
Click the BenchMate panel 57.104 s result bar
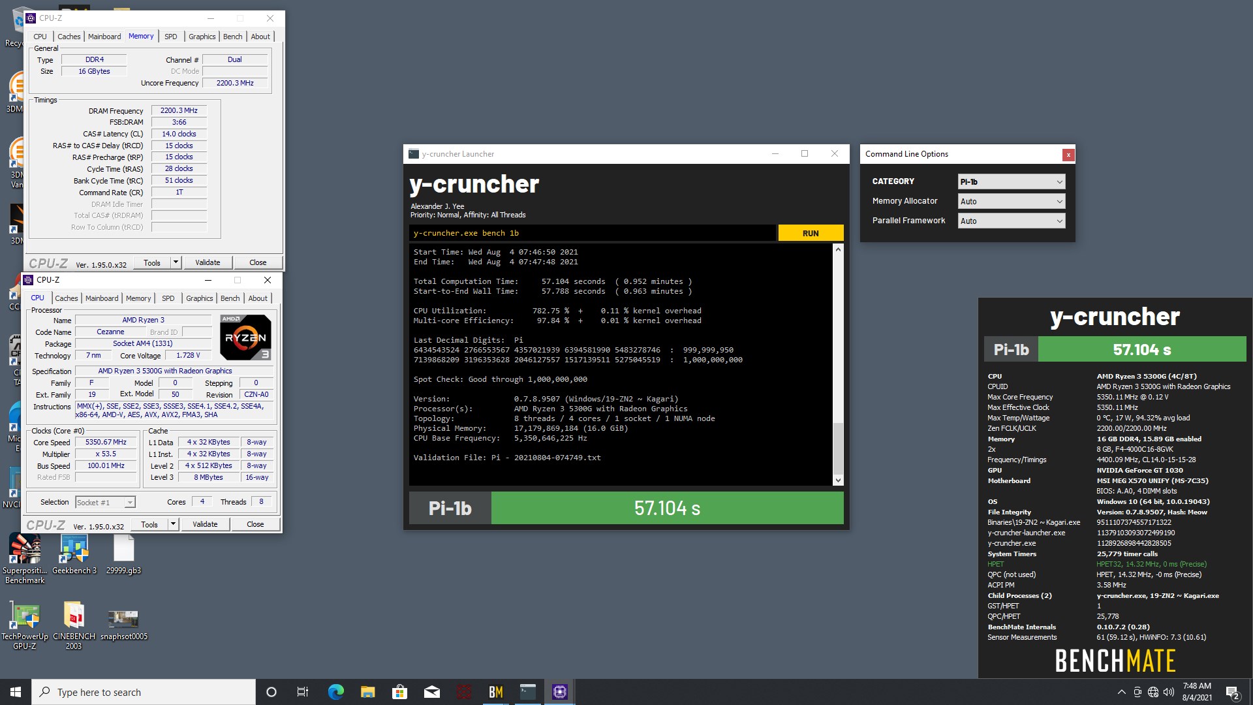point(1141,349)
